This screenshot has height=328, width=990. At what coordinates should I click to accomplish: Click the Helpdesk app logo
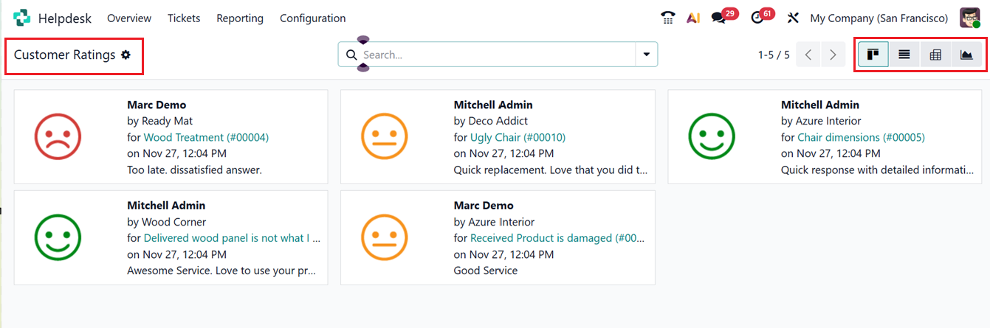[22, 18]
